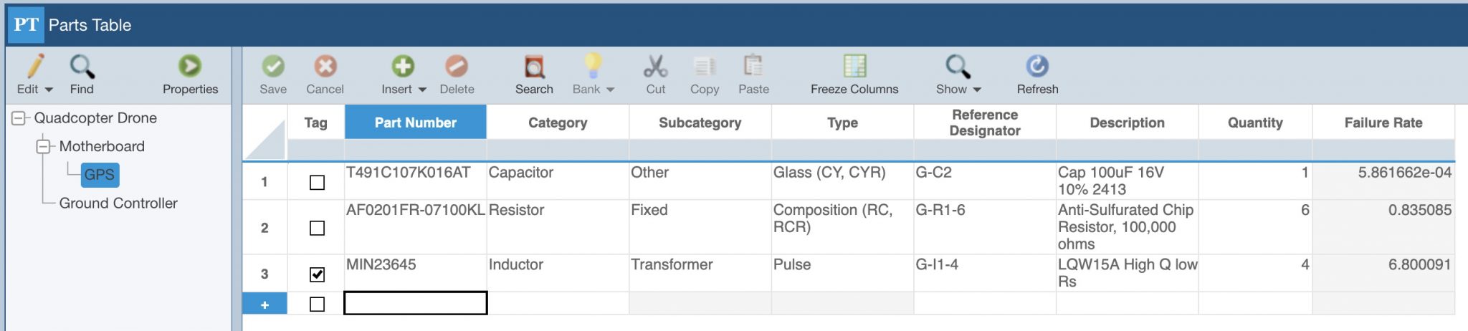Click the Find magnifier icon

click(82, 66)
